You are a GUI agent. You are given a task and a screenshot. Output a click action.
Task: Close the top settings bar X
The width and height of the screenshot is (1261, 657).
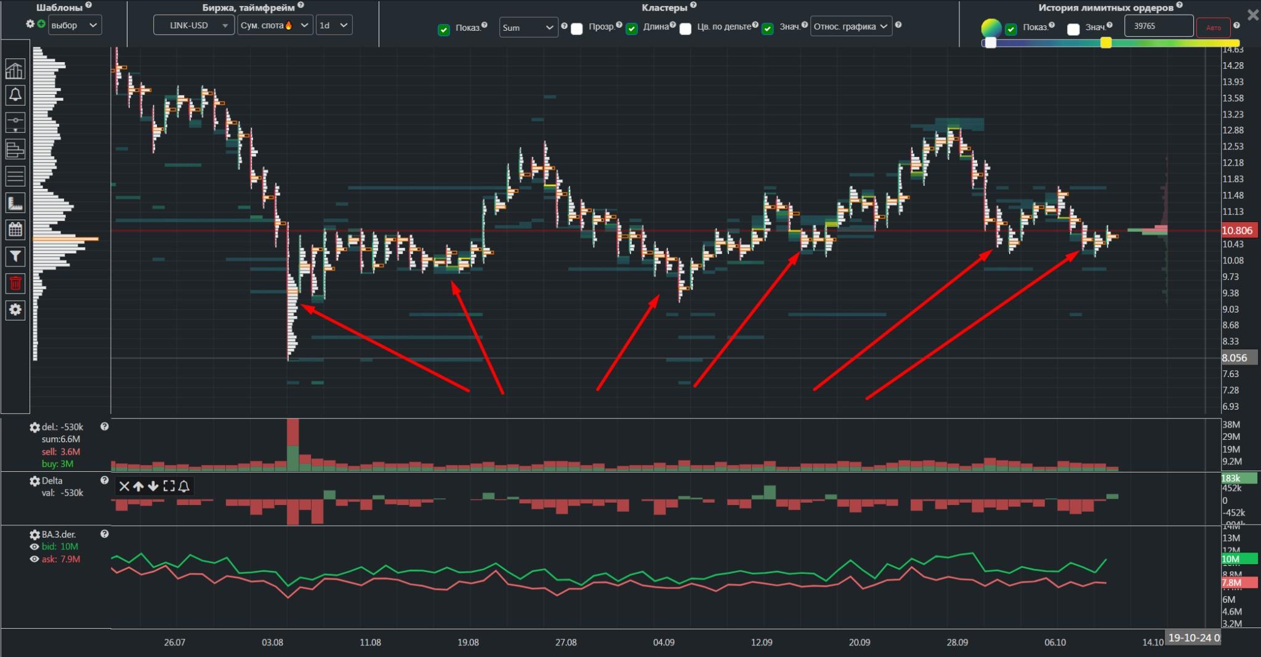pyautogui.click(x=1252, y=15)
